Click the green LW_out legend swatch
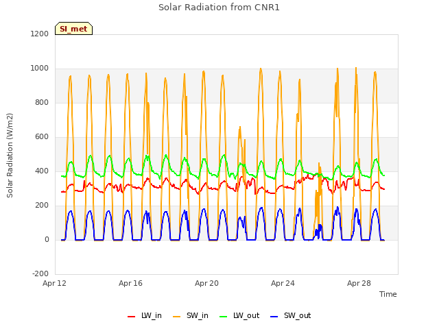Screen dimensions: 439x329 pos(224,317)
